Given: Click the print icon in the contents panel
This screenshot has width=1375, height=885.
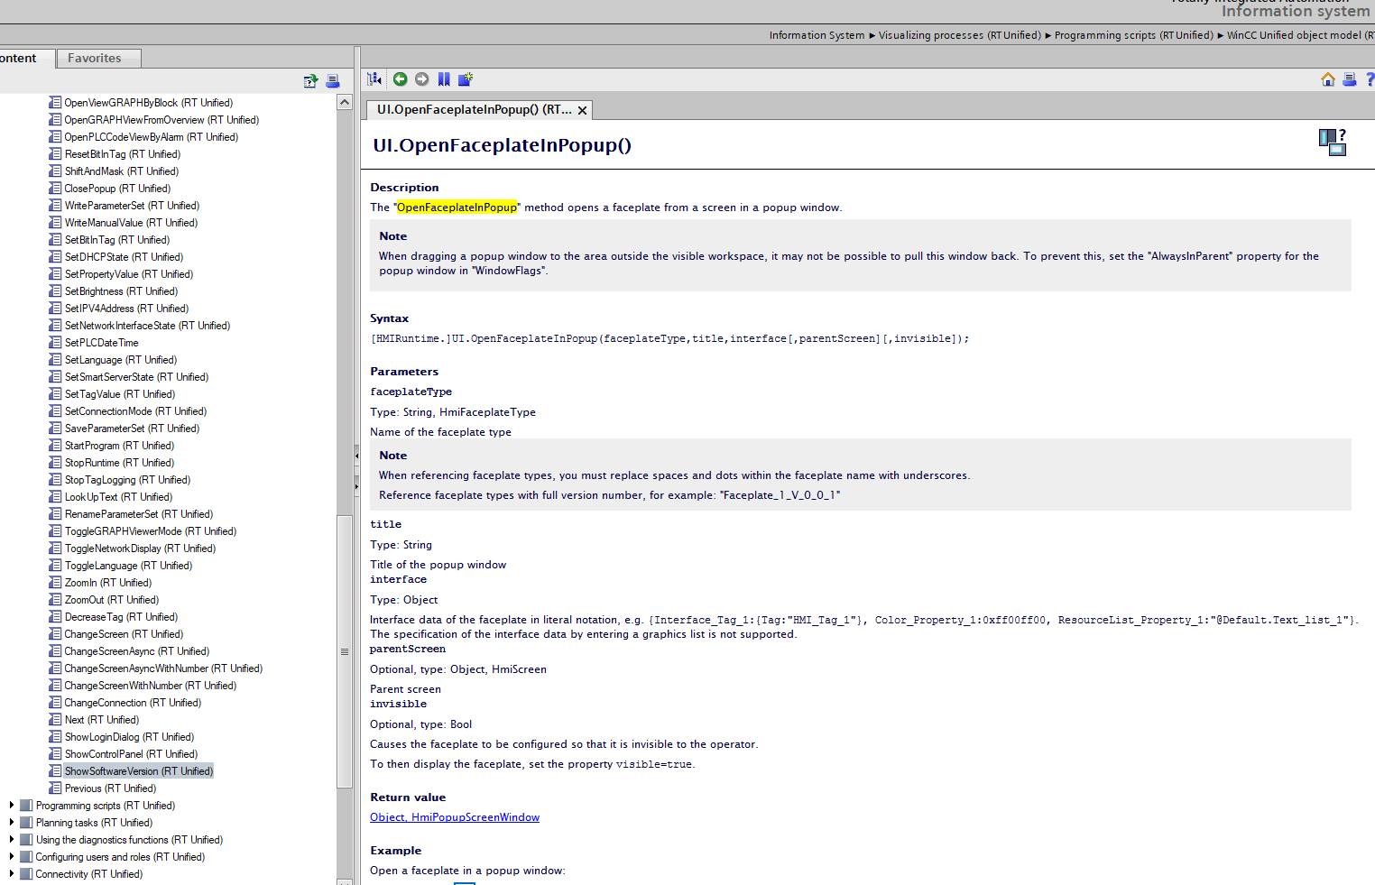Looking at the screenshot, I should [333, 81].
